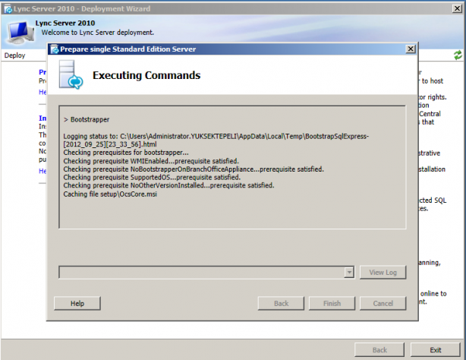Close the Prepare single Standard Edition Server dialog
Screen dimensions: 466x360
[x=410, y=49]
